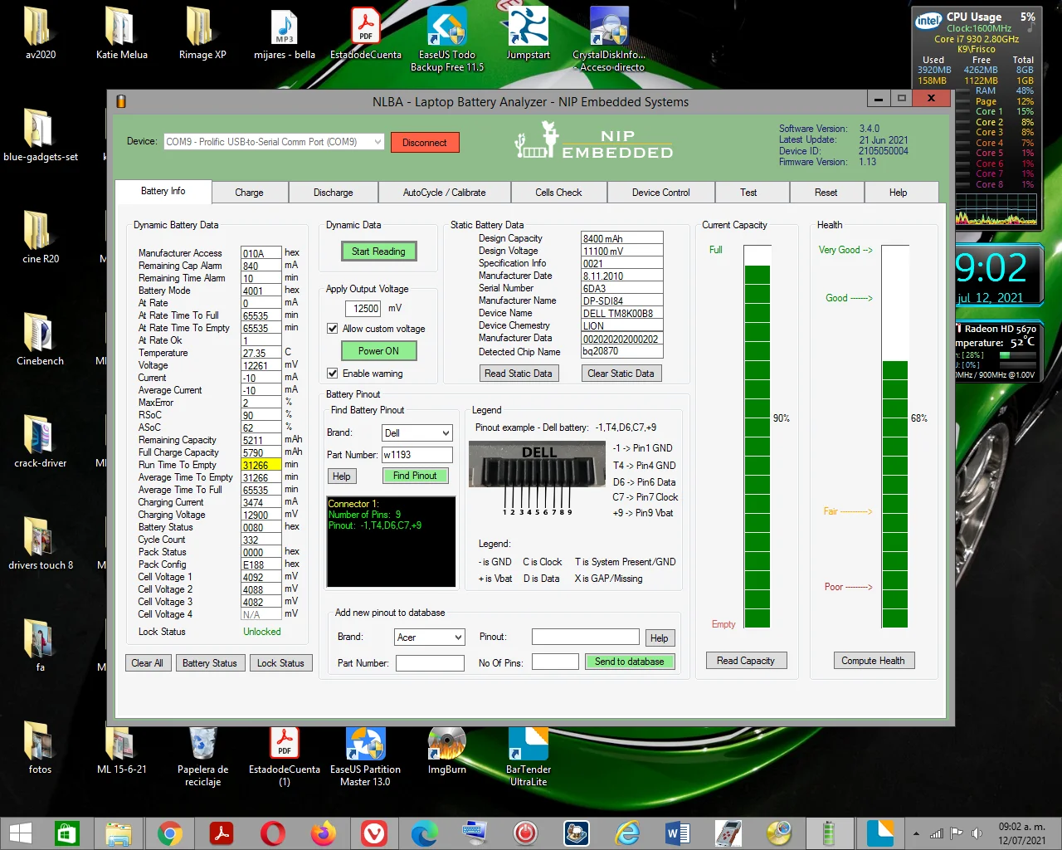Click the Battery Status button
This screenshot has width=1062, height=850.
pyautogui.click(x=210, y=663)
